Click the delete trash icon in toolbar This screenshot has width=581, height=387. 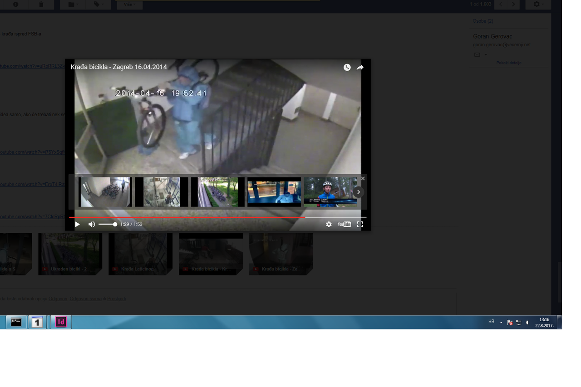pos(41,5)
